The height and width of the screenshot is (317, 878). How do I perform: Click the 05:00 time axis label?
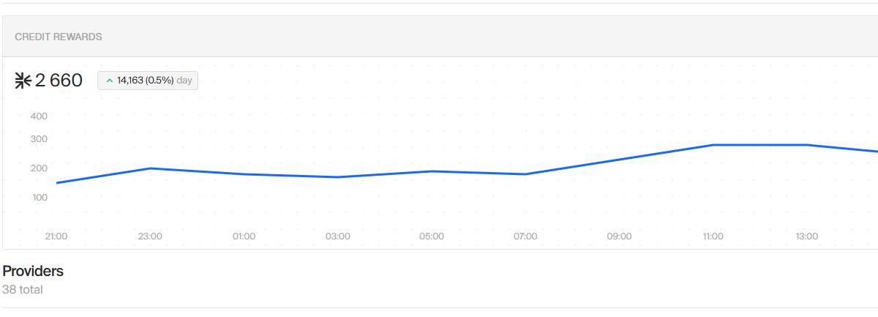(x=432, y=236)
